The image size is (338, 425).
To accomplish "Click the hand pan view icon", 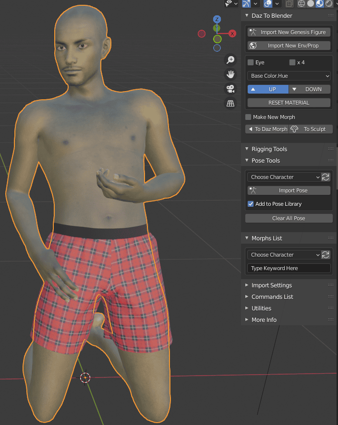I will tap(230, 74).
